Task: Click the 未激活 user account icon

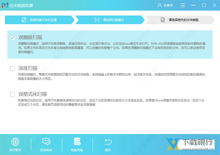Action: (159, 5)
